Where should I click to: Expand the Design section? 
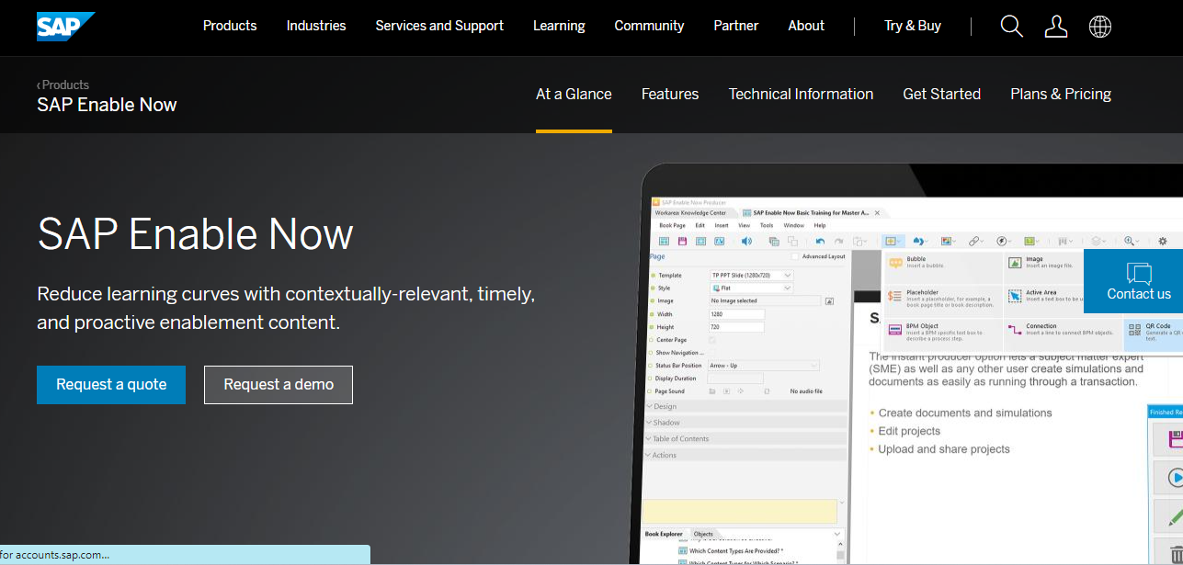tap(745, 406)
